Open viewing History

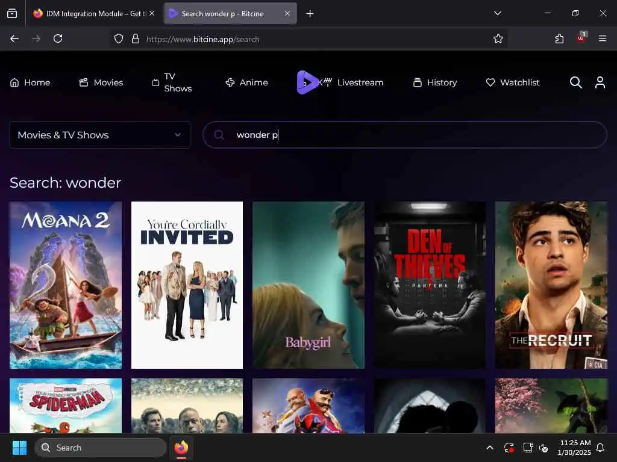coord(435,82)
